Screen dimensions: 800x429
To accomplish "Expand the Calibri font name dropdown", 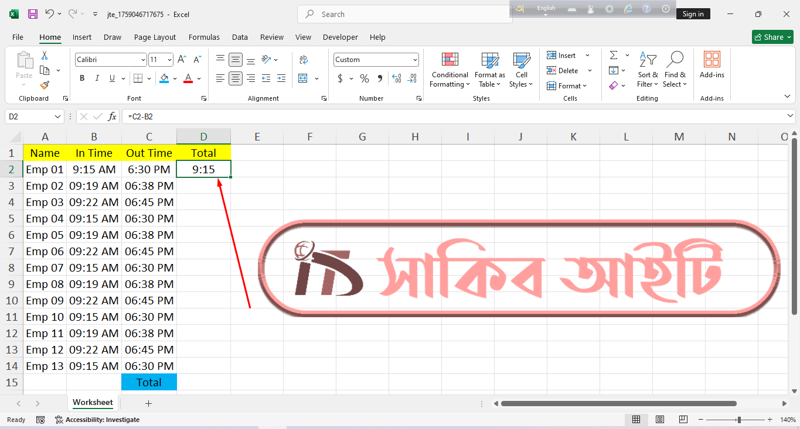I will [143, 60].
